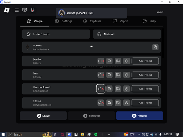The image size is (183, 137).
Task: Block Cassie with block icon
Action: click(127, 103)
